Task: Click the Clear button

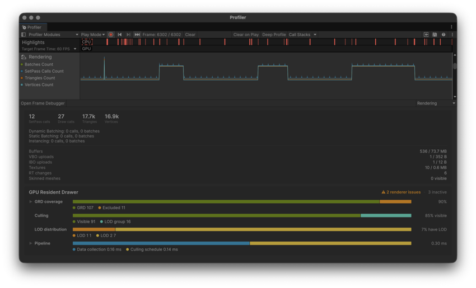Action: 190,35
